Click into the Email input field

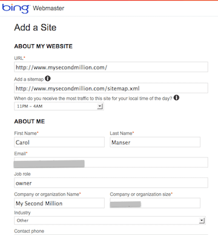[111, 162]
